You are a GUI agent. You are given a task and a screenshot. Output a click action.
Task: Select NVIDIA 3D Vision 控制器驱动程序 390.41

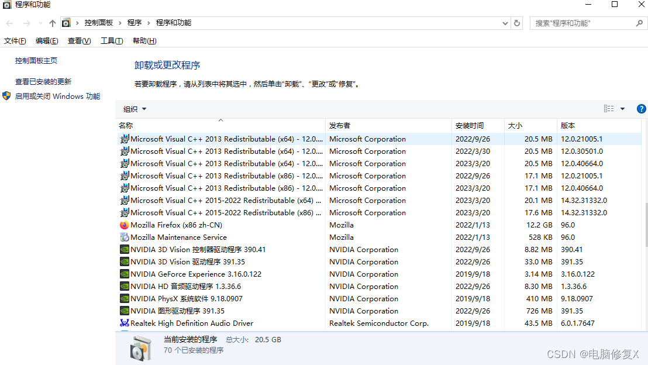coord(378,249)
